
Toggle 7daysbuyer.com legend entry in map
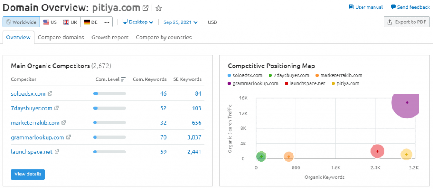288,75
